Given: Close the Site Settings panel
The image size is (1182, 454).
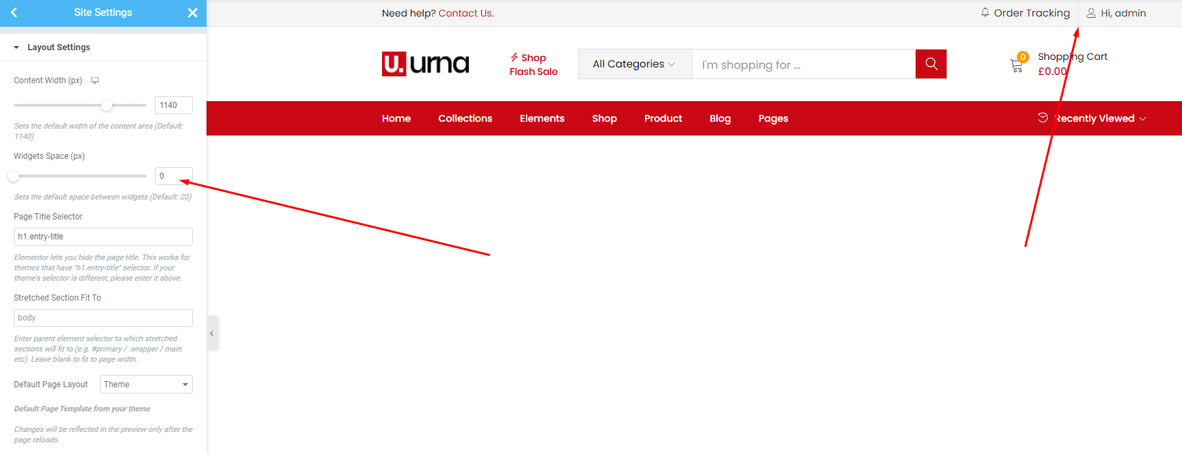Looking at the screenshot, I should pyautogui.click(x=193, y=12).
